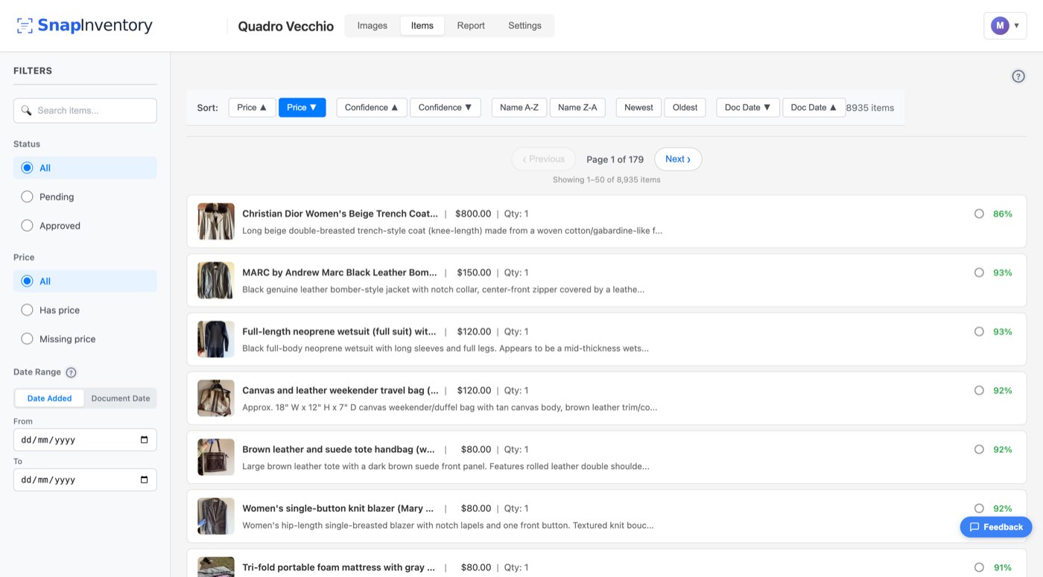
Task: Select the All status radio button
Action: [27, 168]
